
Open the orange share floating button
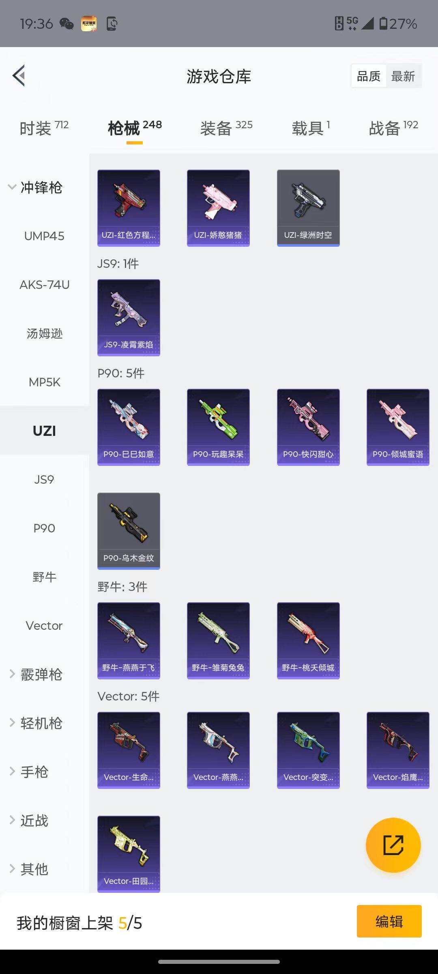pos(393,845)
